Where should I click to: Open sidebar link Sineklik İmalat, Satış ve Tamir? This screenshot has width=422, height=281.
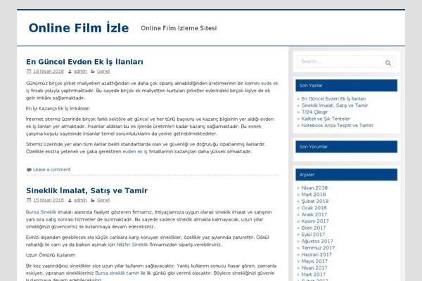click(335, 105)
